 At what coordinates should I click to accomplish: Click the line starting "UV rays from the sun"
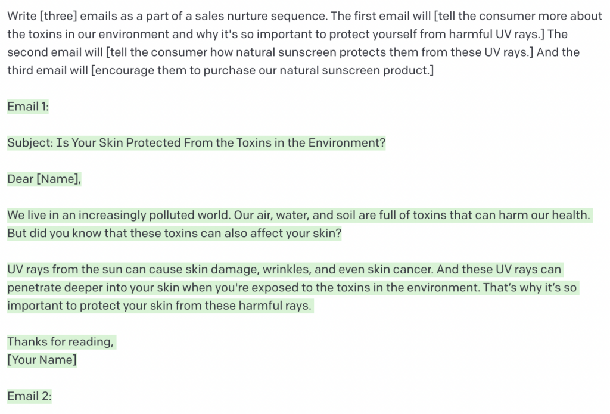tap(284, 269)
